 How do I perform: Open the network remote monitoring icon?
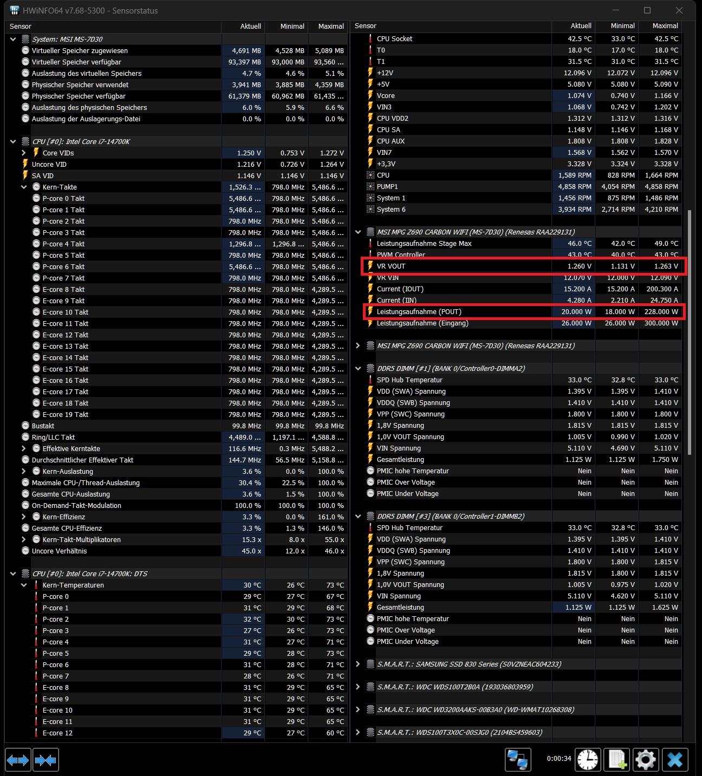pos(518,760)
